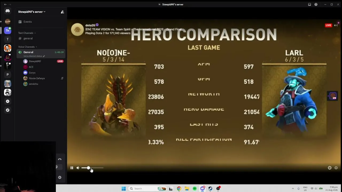Click the ENG US language indicator
Viewport: 342px width, 192px height.
[305, 189]
